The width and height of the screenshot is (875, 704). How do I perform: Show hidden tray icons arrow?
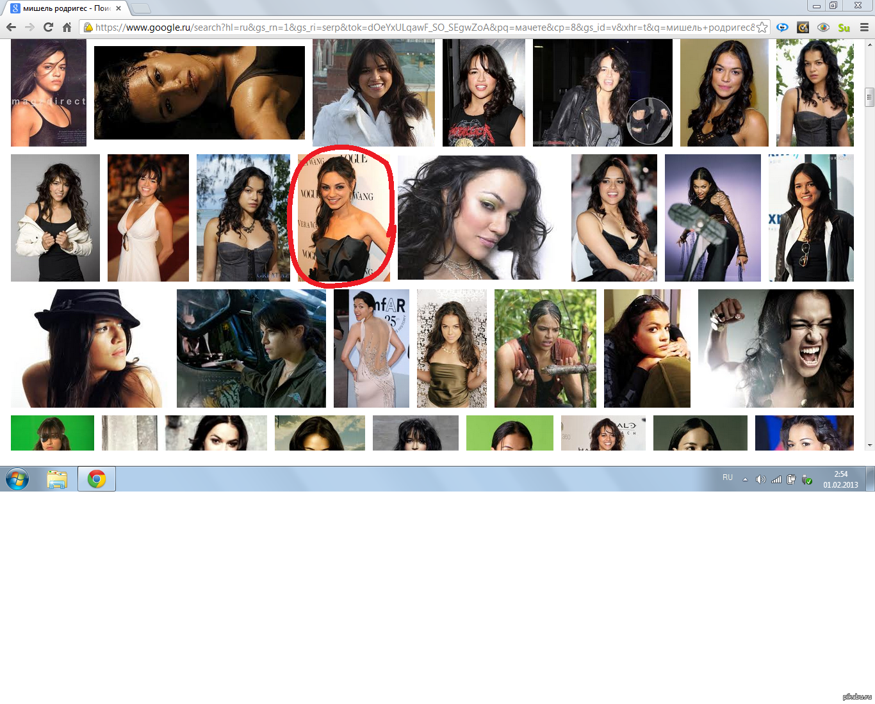coord(745,479)
